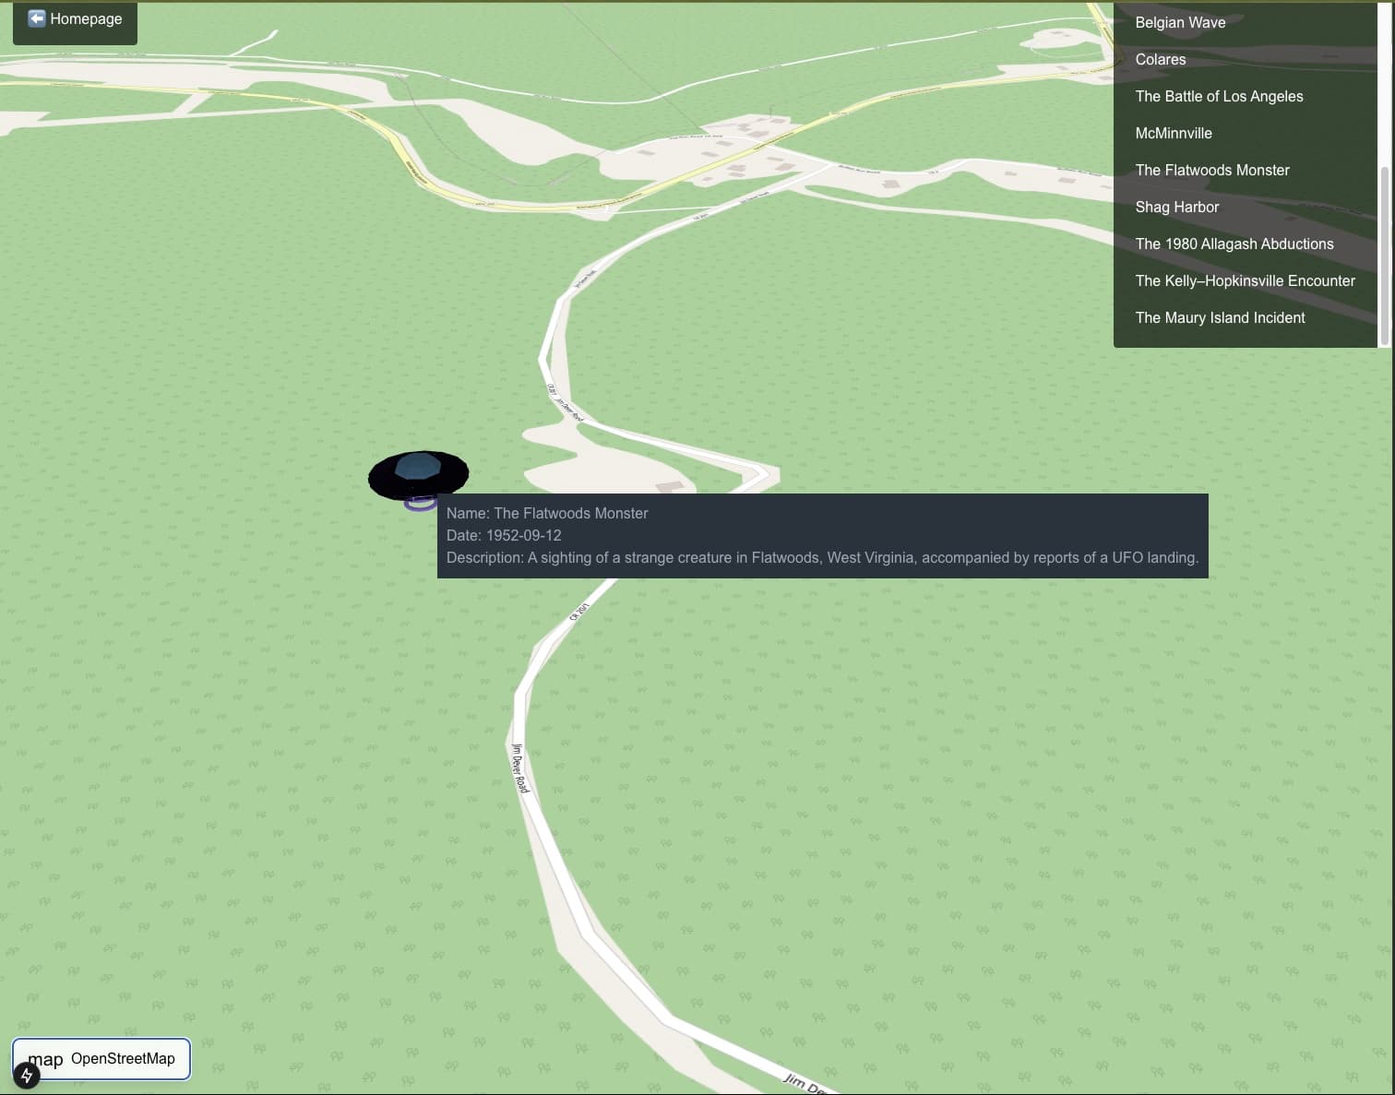This screenshot has height=1095, width=1395.
Task: Jump to the McMinnville sighting
Action: [1173, 133]
